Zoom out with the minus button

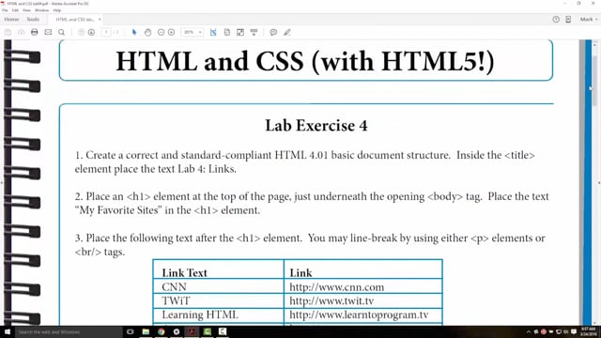(x=161, y=33)
